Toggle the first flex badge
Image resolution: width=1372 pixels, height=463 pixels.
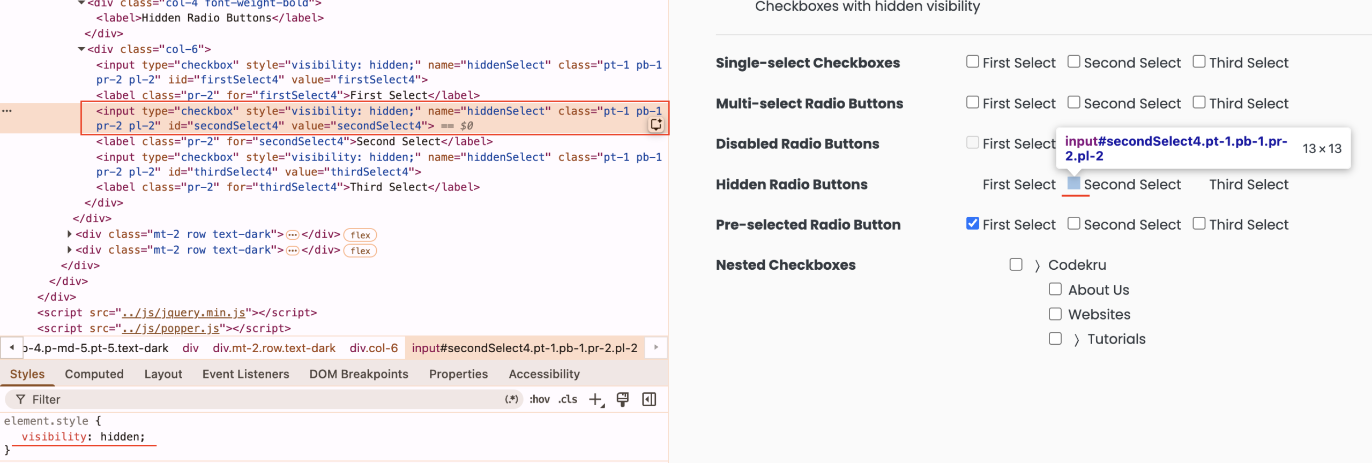[360, 235]
